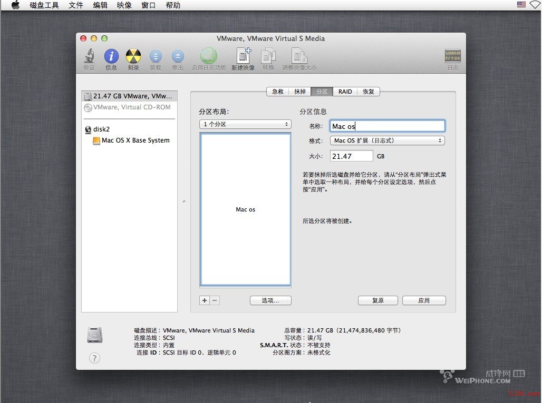Click the Wi-Fi status icon in menu bar
Viewport: 542px width, 403px height.
[x=535, y=5]
